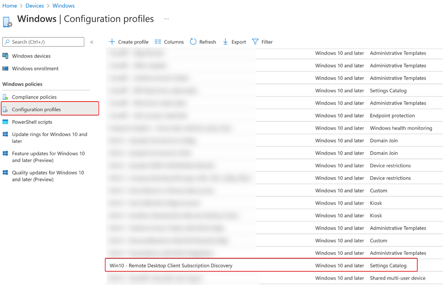The width and height of the screenshot is (443, 285).
Task: Click the Feature updates Windows logo icon
Action: (x=5, y=153)
